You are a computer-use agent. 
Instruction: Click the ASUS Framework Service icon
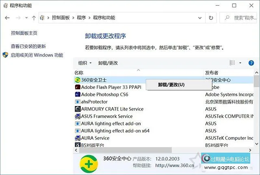(78, 117)
